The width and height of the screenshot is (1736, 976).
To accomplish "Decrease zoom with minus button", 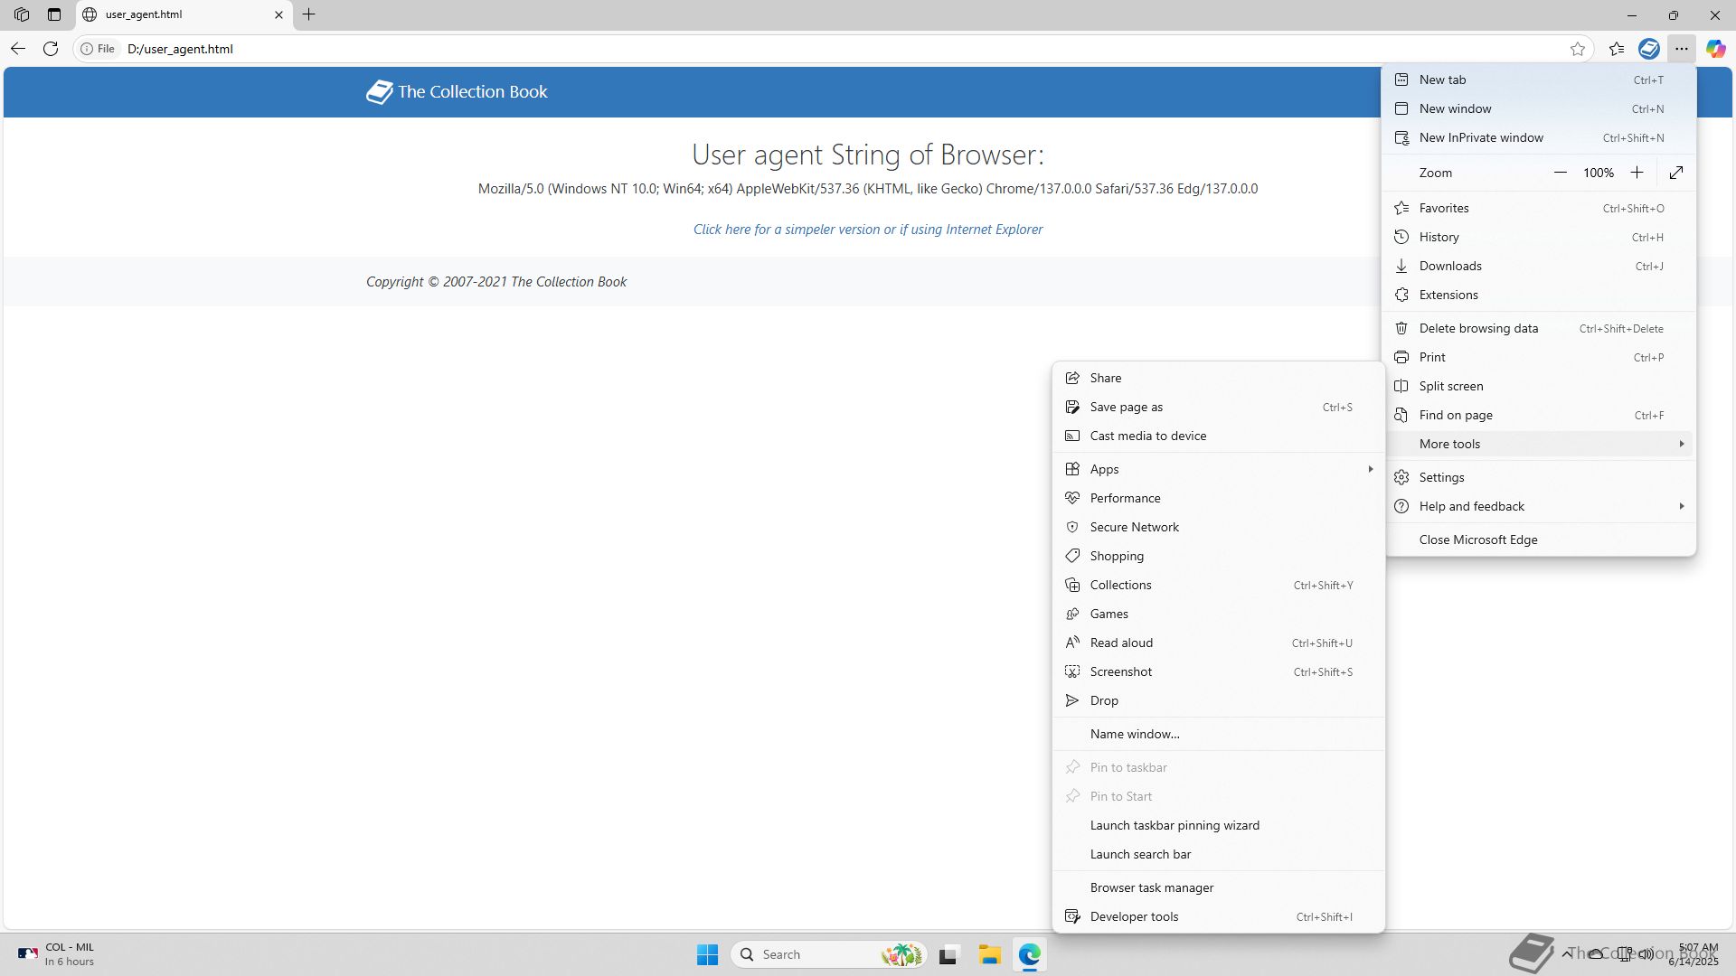I will (x=1560, y=173).
